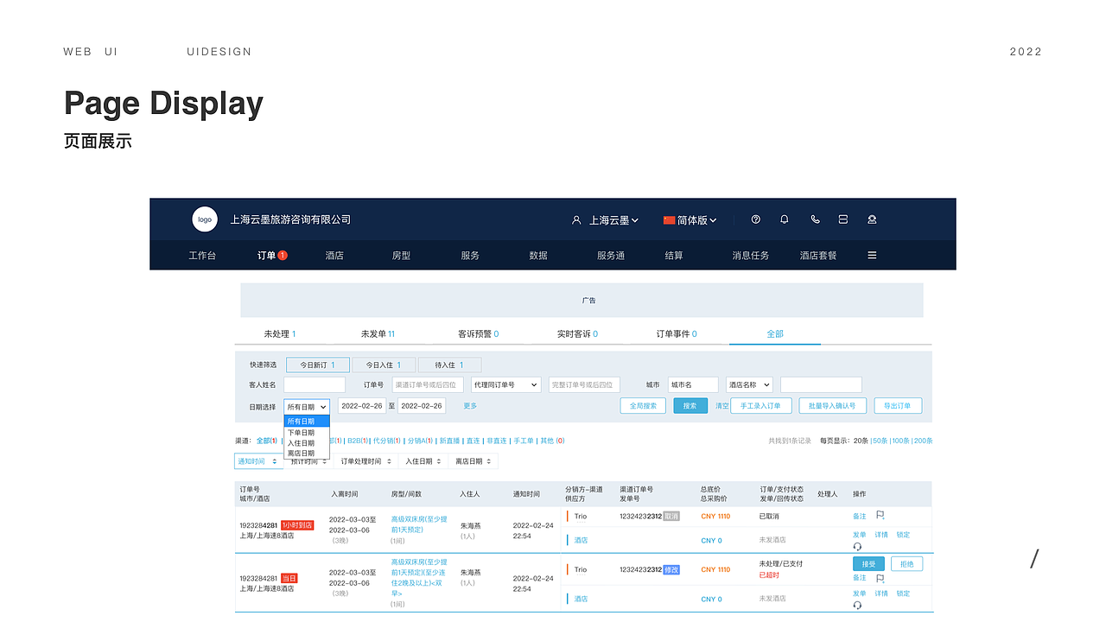The width and height of the screenshot is (1106, 622).
Task: Open the 代理间订单号 dropdown
Action: tap(505, 384)
